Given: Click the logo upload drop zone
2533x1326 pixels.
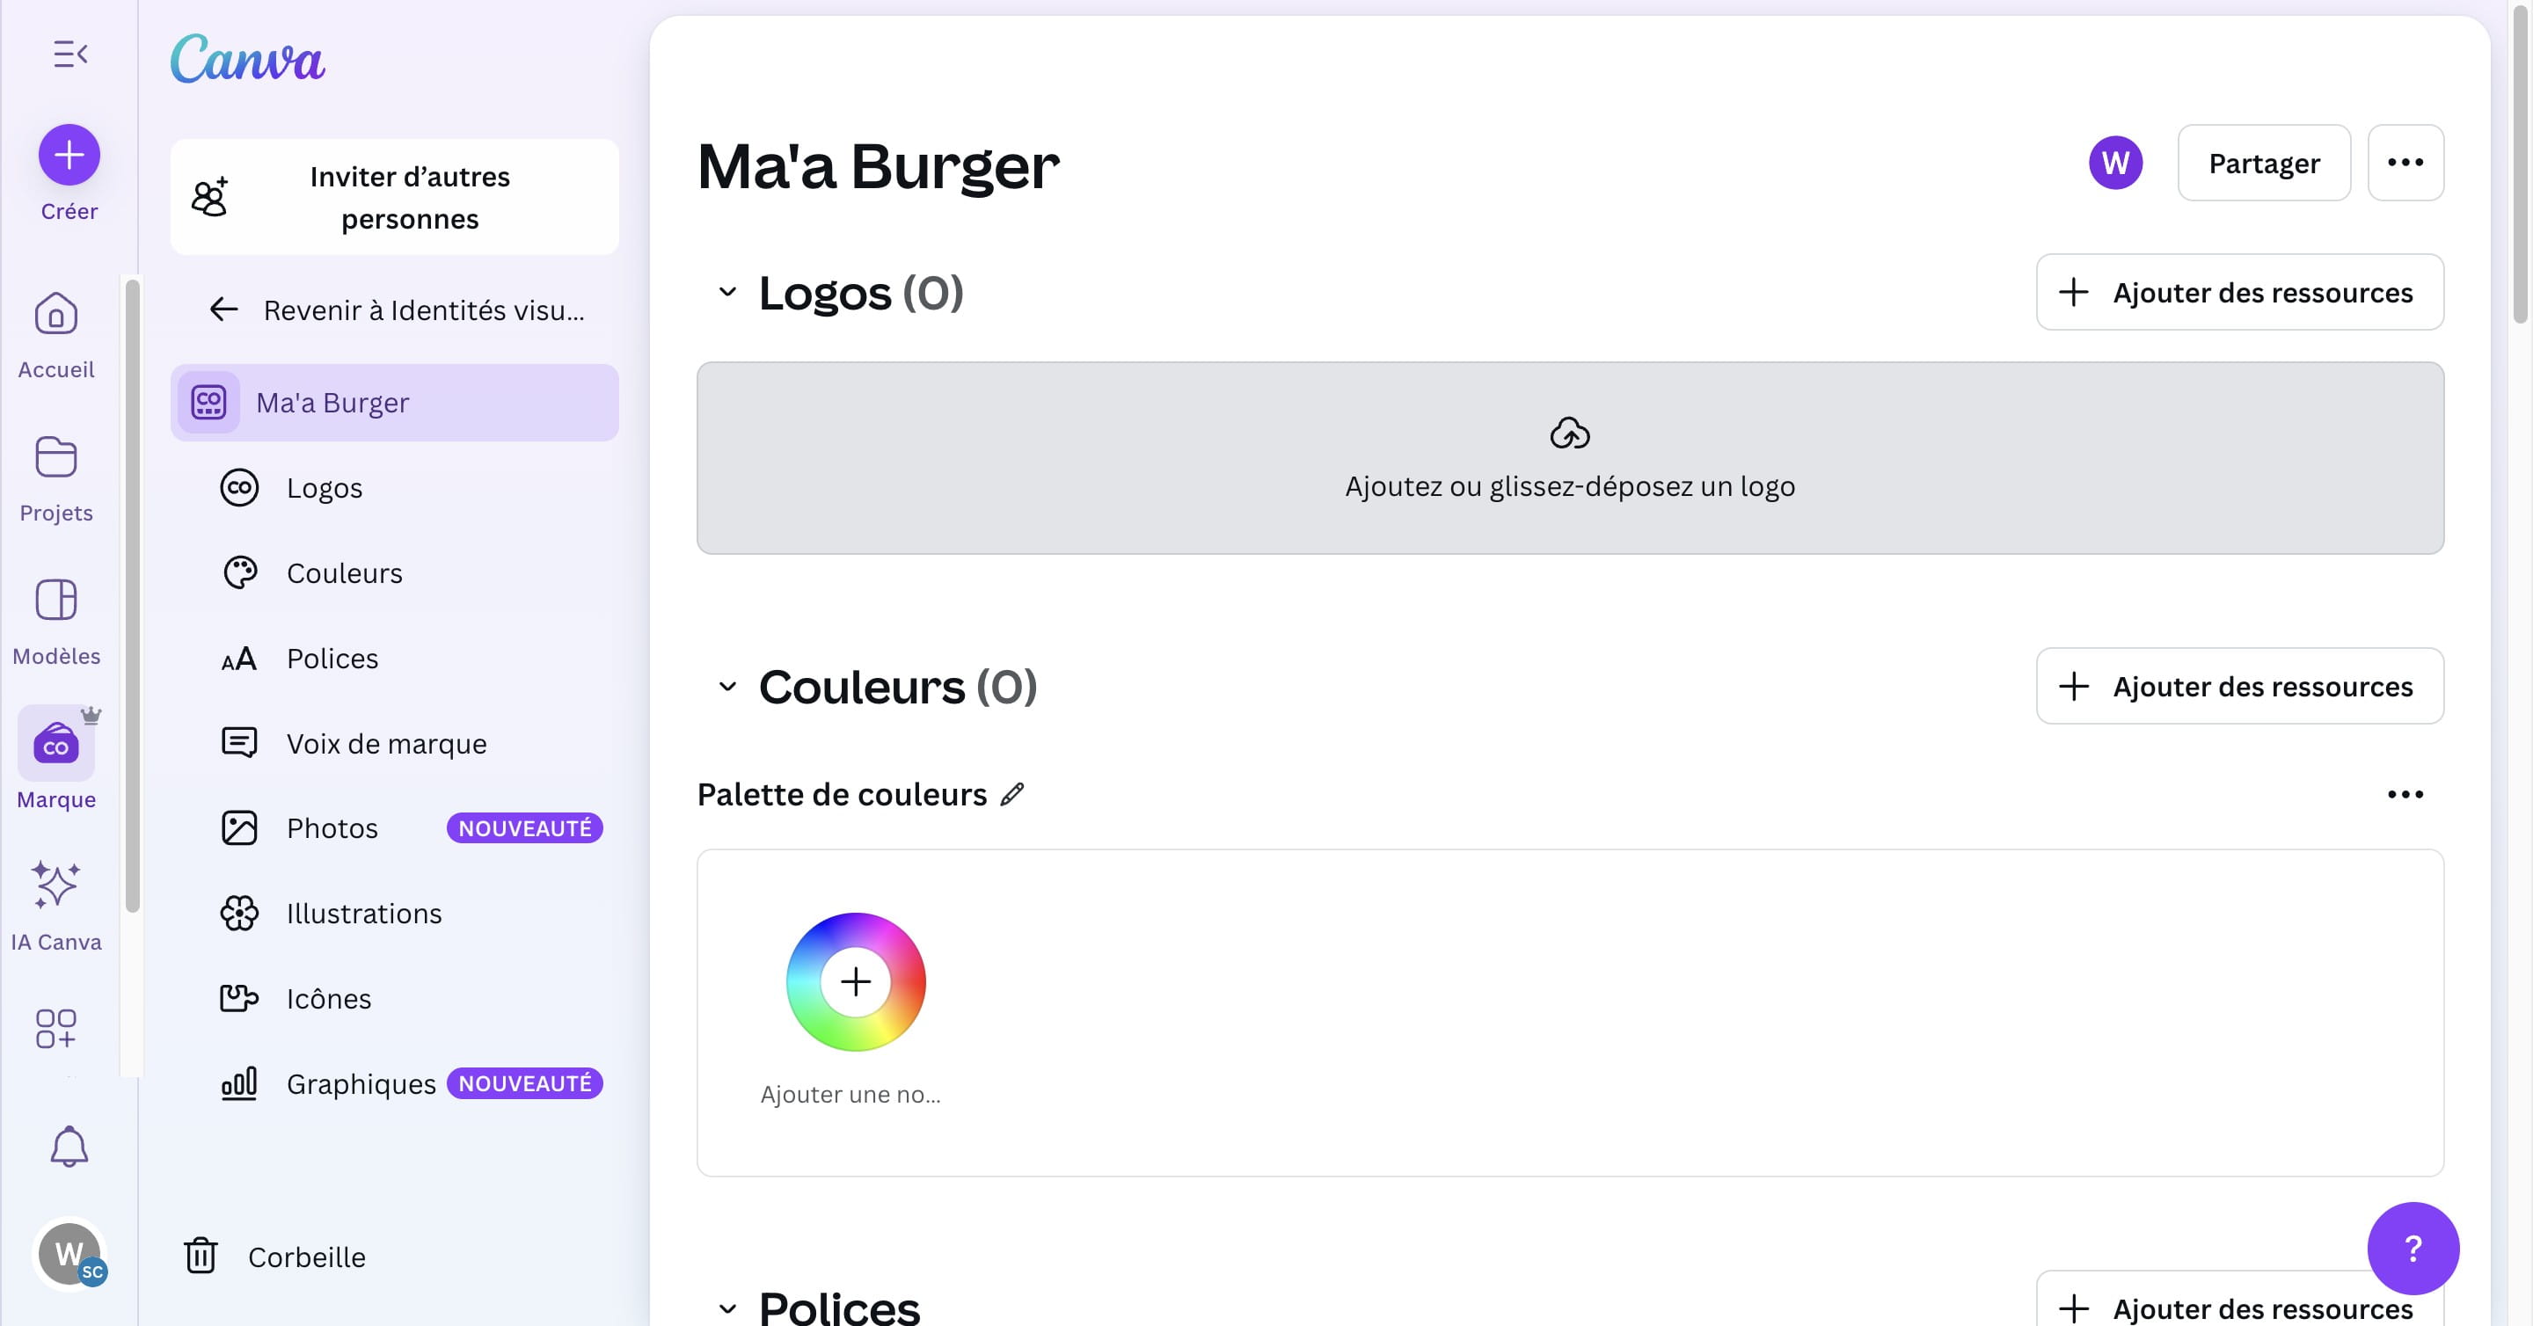Looking at the screenshot, I should (x=1569, y=458).
